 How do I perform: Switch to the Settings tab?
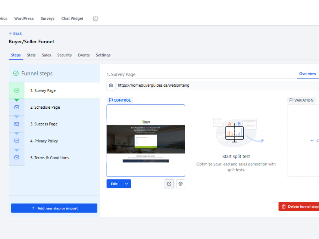point(103,55)
